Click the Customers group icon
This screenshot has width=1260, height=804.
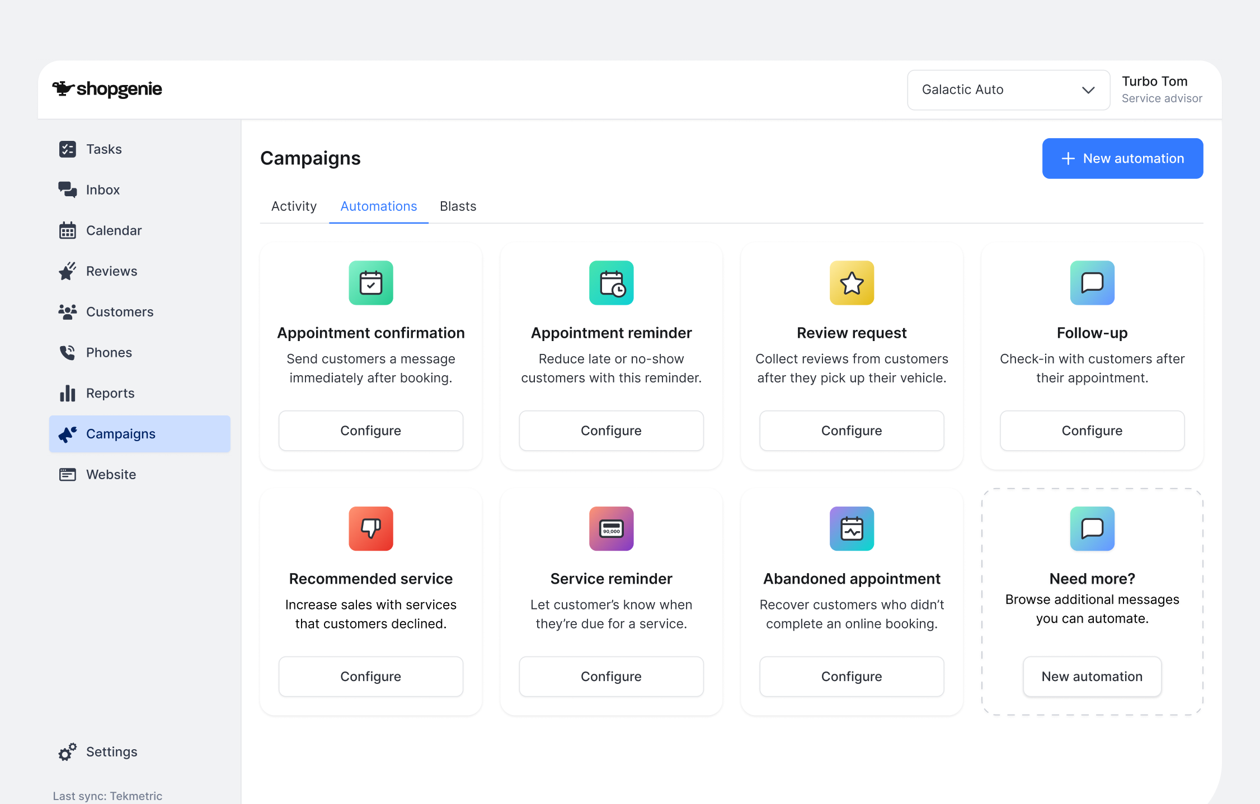pyautogui.click(x=67, y=312)
